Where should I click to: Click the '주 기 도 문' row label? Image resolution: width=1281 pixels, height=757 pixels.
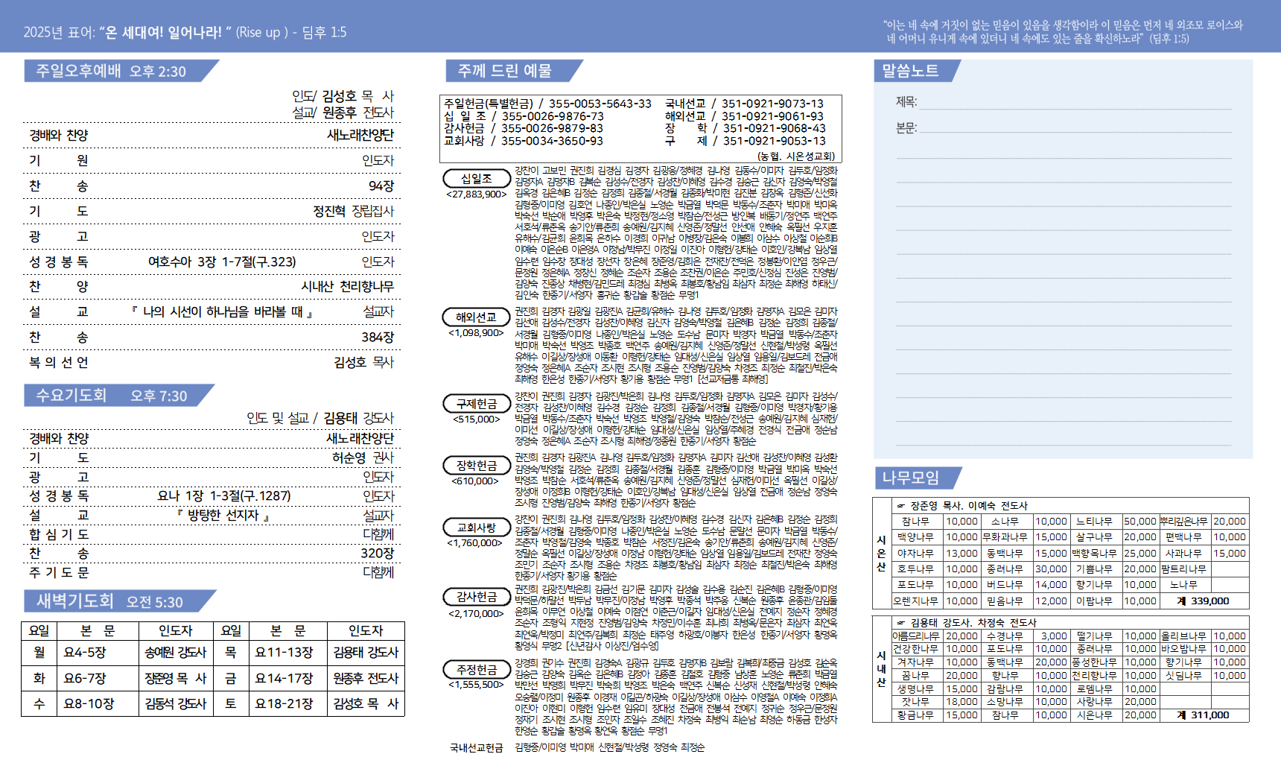59,572
